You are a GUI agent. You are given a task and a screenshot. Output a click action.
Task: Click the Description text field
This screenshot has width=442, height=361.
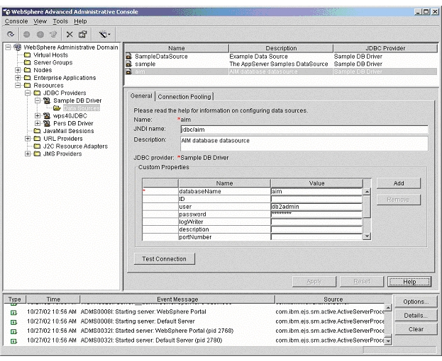pyautogui.click(x=304, y=144)
